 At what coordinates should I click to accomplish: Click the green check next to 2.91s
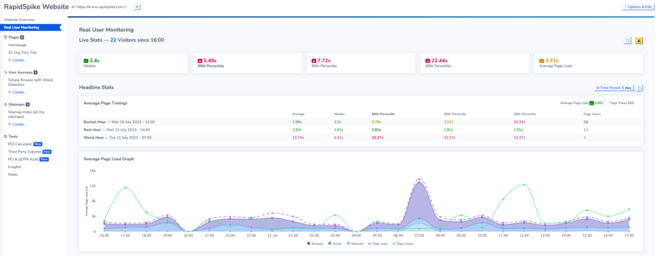coord(592,103)
